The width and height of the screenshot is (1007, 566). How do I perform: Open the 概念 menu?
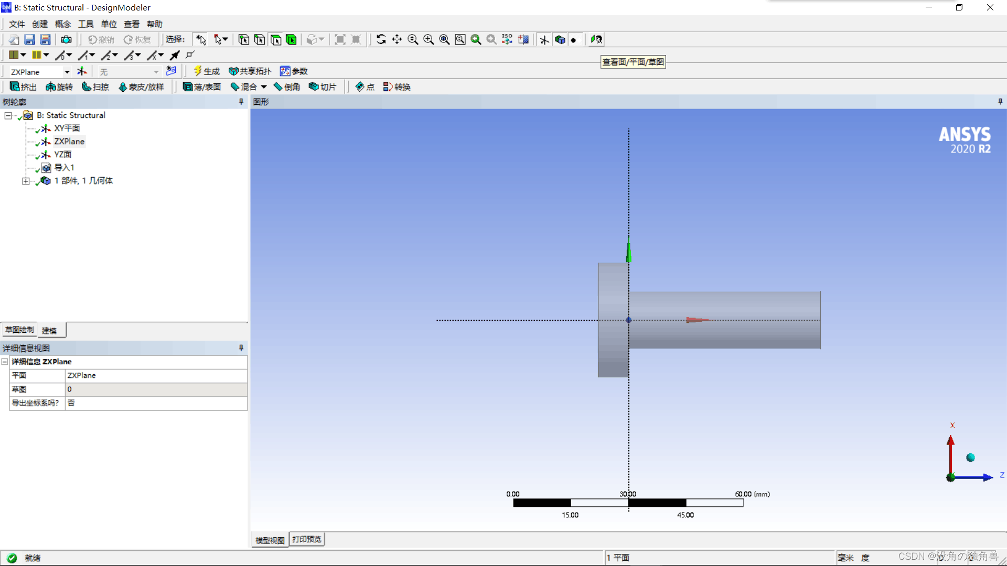(62, 24)
